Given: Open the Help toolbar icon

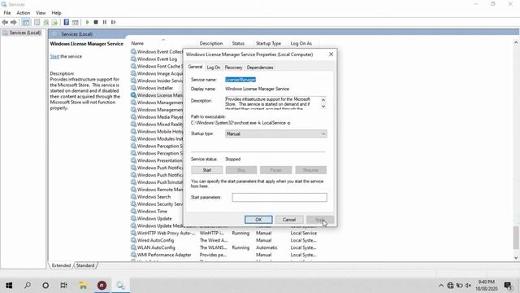Looking at the screenshot, I should pyautogui.click(x=67, y=22).
